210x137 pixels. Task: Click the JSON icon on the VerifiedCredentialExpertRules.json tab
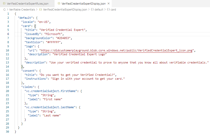[4, 4]
